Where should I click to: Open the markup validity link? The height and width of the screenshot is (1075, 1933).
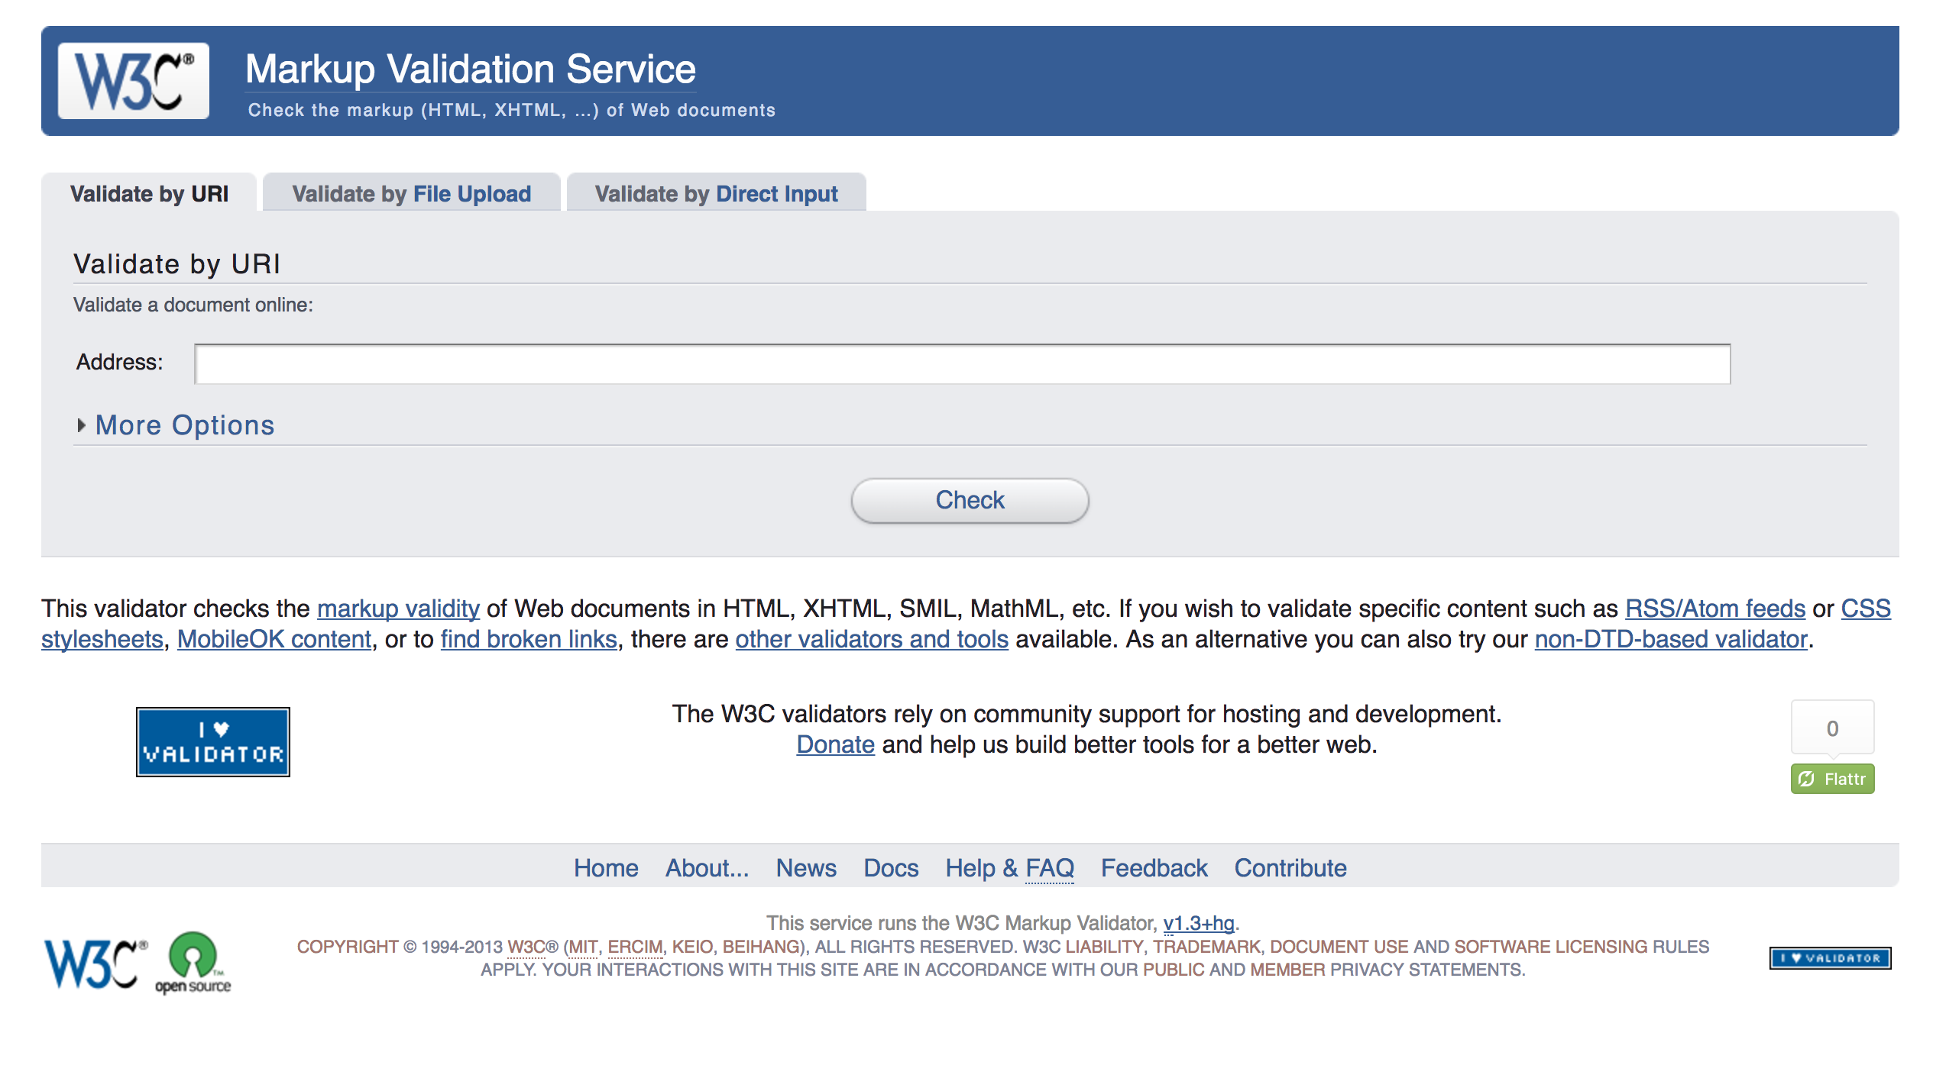point(398,609)
